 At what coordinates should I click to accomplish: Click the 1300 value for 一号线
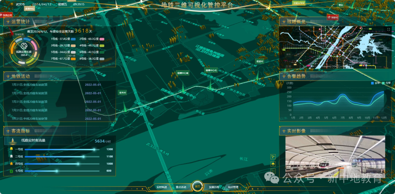109,149
